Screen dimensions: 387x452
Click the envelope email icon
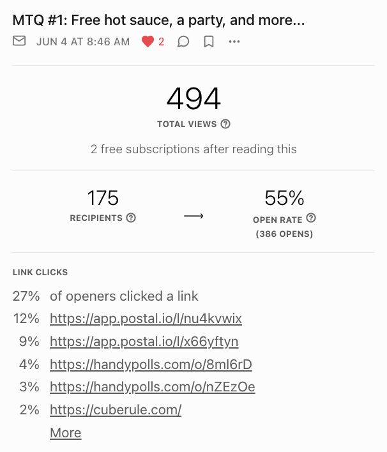(19, 41)
